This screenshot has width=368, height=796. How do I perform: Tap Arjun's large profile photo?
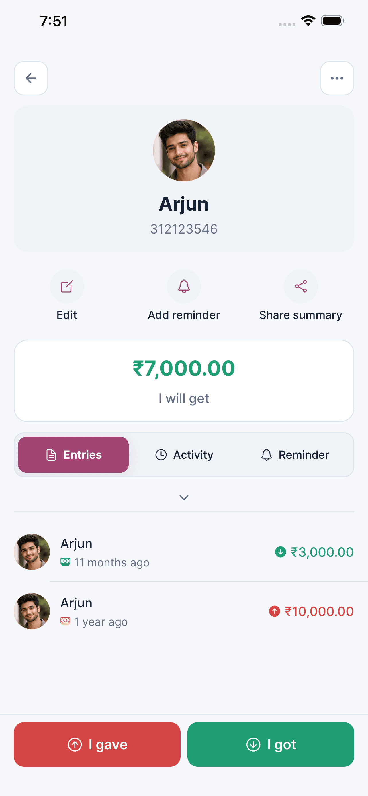coord(184,150)
